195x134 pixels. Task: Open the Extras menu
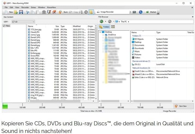pyautogui.click(x=33, y=7)
